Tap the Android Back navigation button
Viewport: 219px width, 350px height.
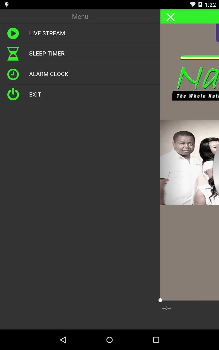(63, 340)
